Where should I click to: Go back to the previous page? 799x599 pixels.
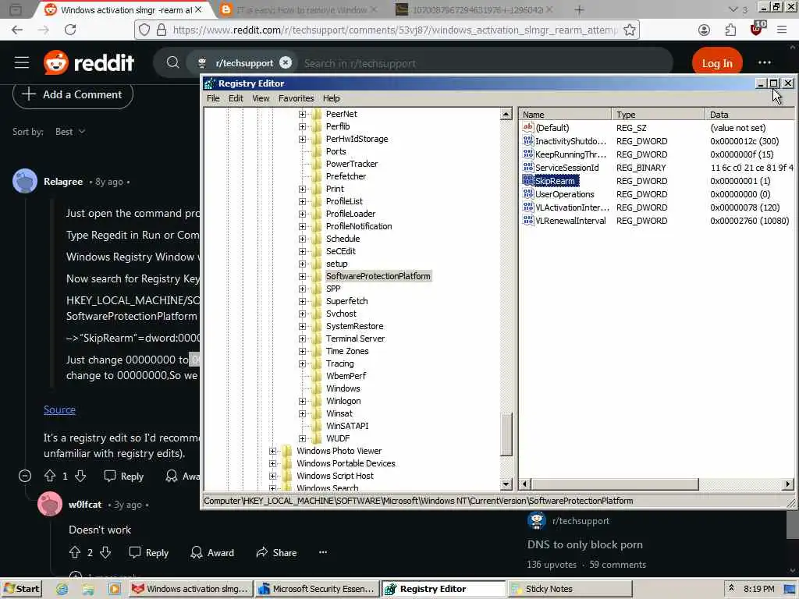17,30
